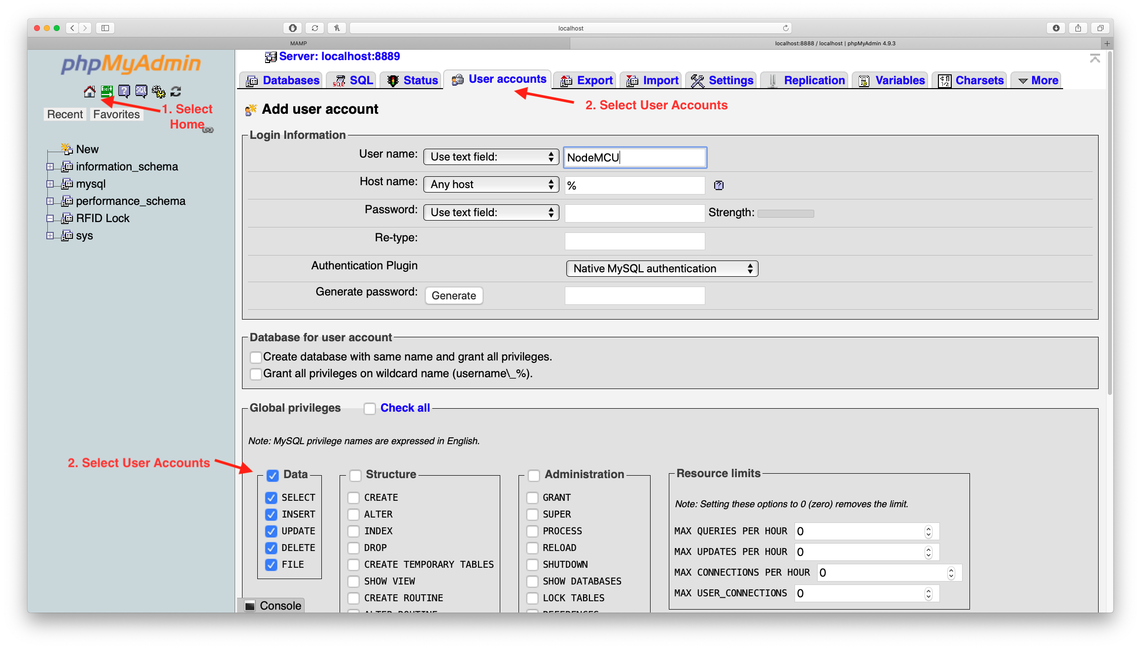
Task: Open Host name 'Any host' dropdown
Action: pos(491,185)
